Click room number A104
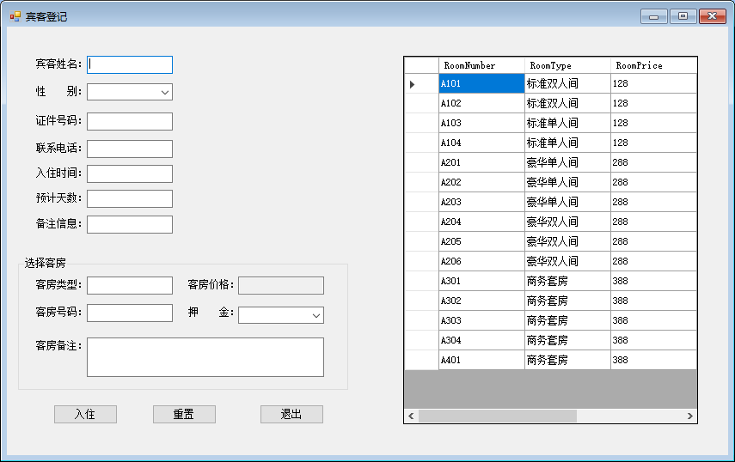Image resolution: width=735 pixels, height=462 pixels. tap(481, 143)
